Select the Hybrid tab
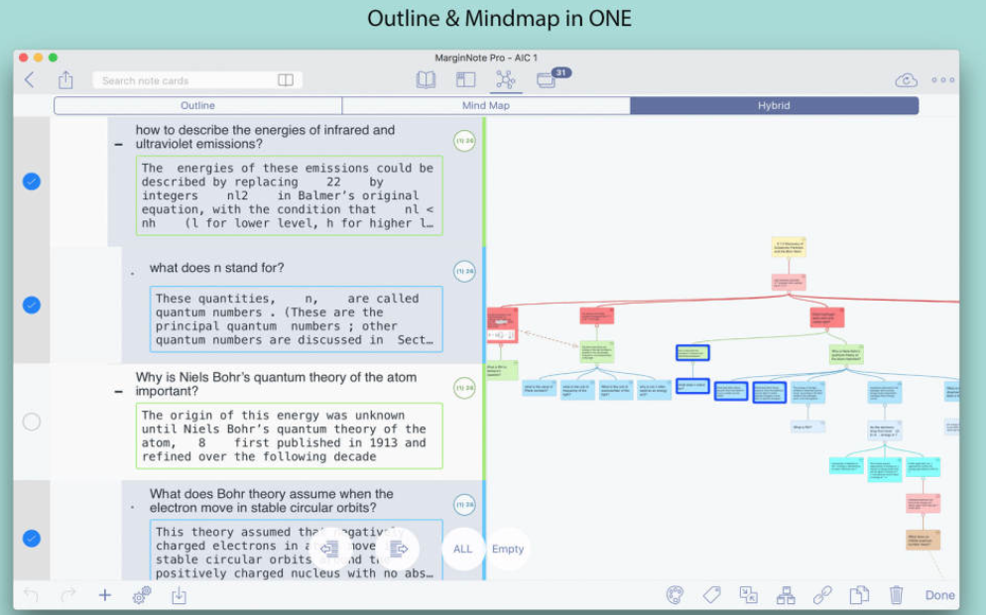Image resolution: width=986 pixels, height=615 pixels. coord(774,106)
